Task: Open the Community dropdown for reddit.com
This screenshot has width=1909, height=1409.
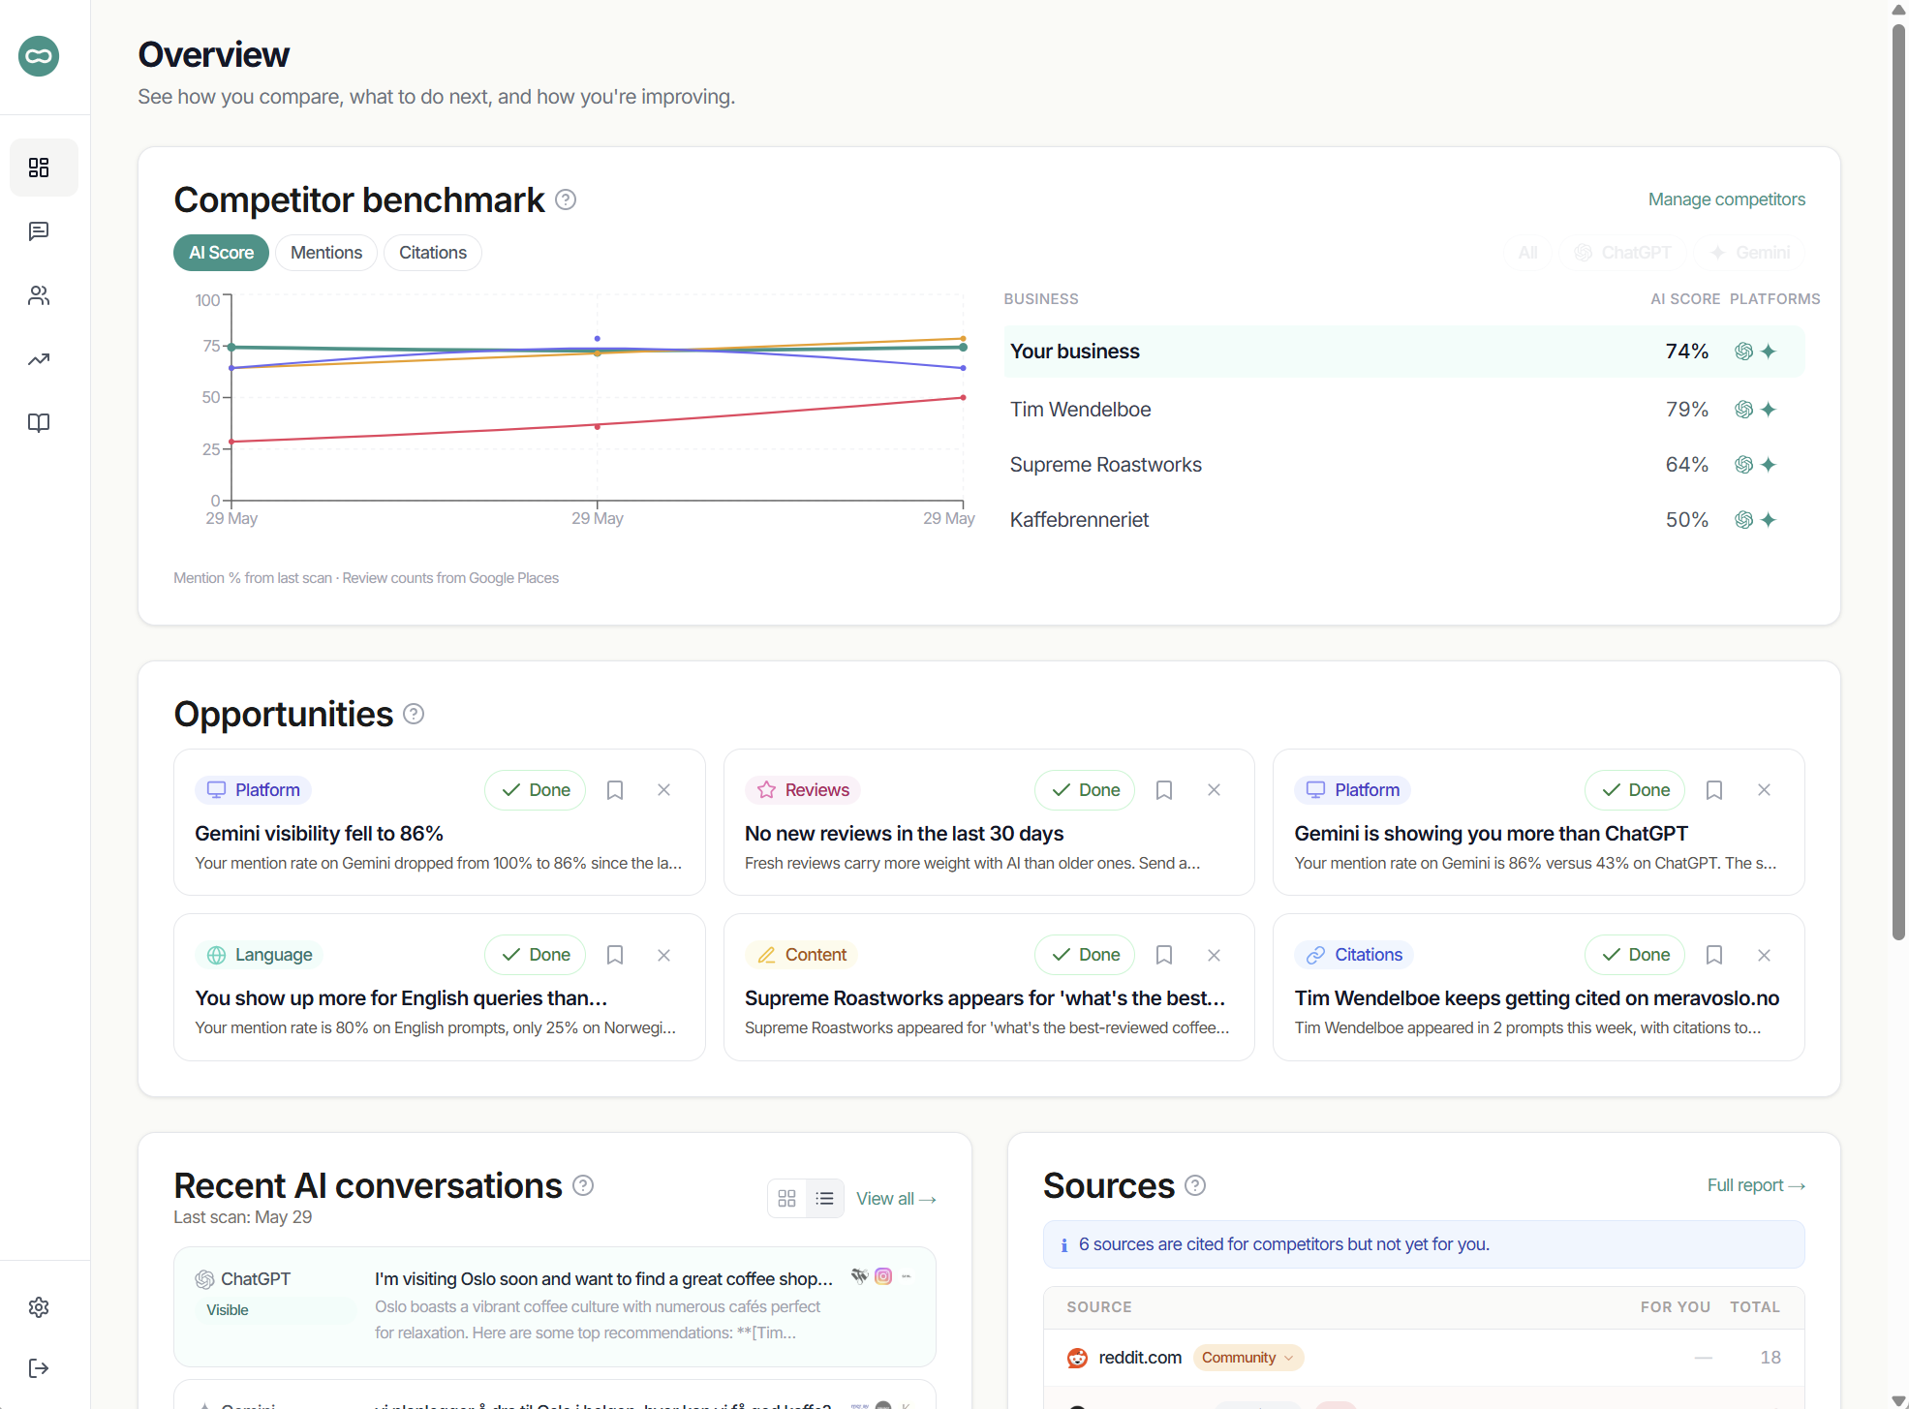Action: 1248,1358
